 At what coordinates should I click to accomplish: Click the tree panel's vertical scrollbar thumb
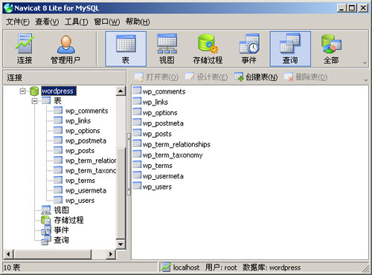pos(121,193)
